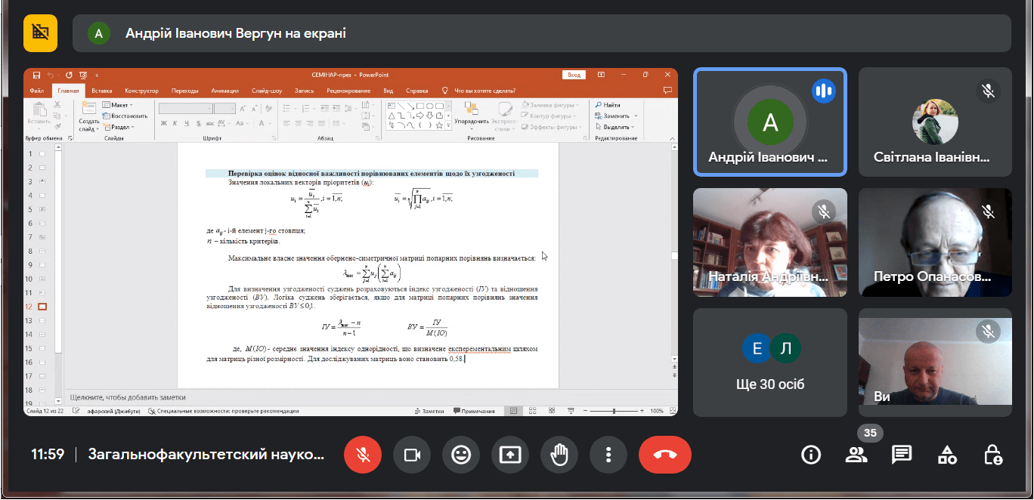This screenshot has width=1034, height=500.
Task: Click the Present now screen share icon
Action: [x=510, y=455]
